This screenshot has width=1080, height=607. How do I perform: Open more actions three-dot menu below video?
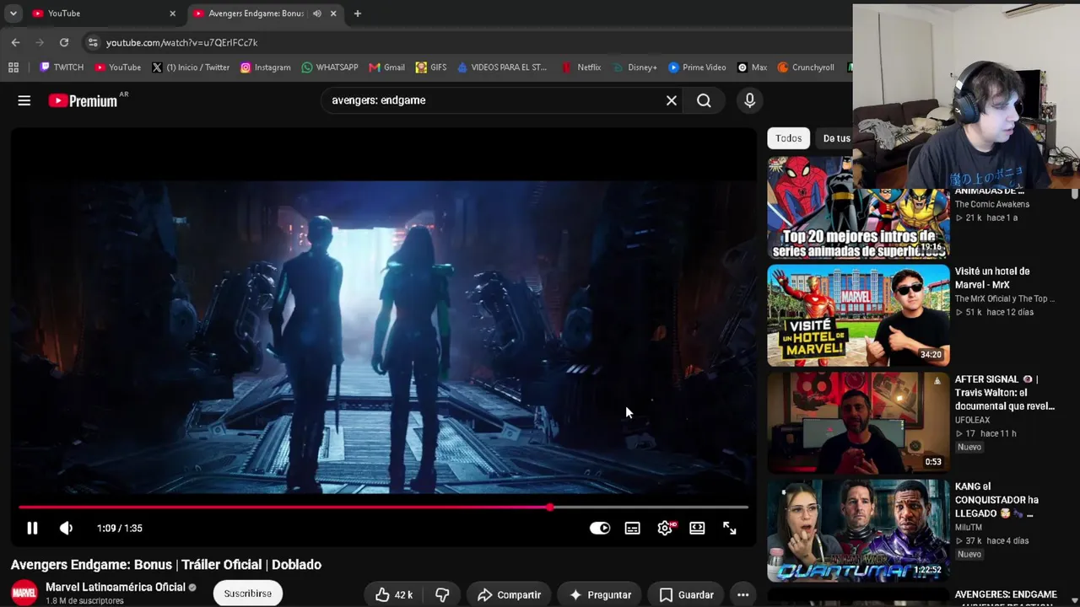pyautogui.click(x=742, y=594)
